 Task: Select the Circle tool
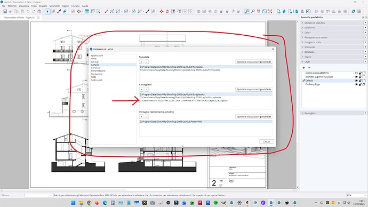(126, 11)
